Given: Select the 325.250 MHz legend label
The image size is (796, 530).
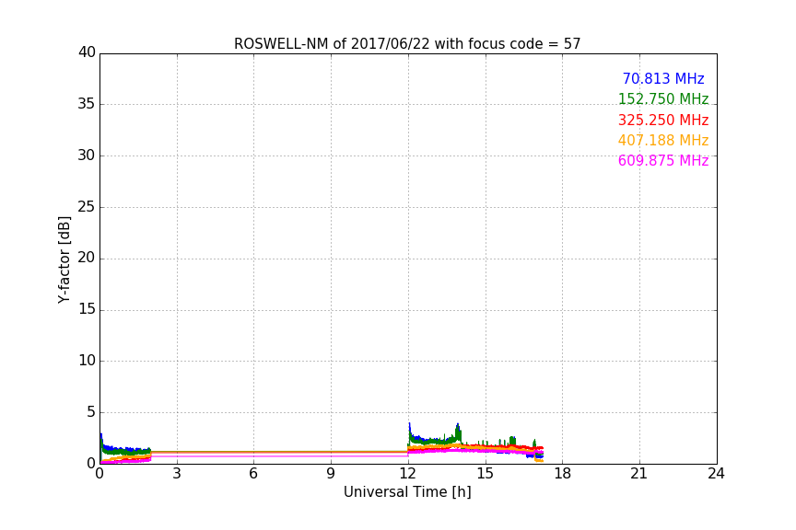Looking at the screenshot, I should 663,121.
